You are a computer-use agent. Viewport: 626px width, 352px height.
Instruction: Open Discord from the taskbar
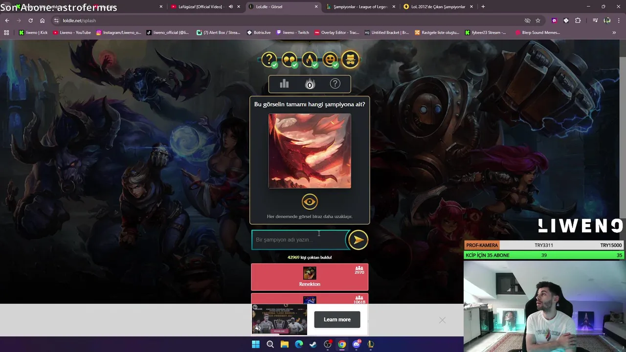[357, 344]
